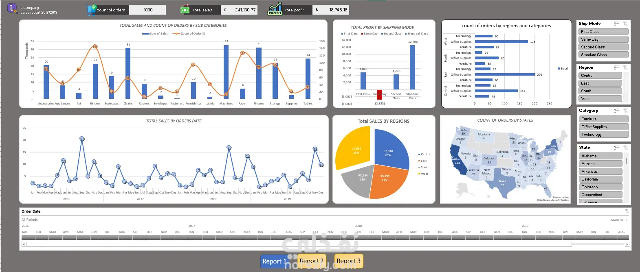Screen dimensions: 640x272
Task: Click timeline scroll left arrow
Action: (24, 244)
